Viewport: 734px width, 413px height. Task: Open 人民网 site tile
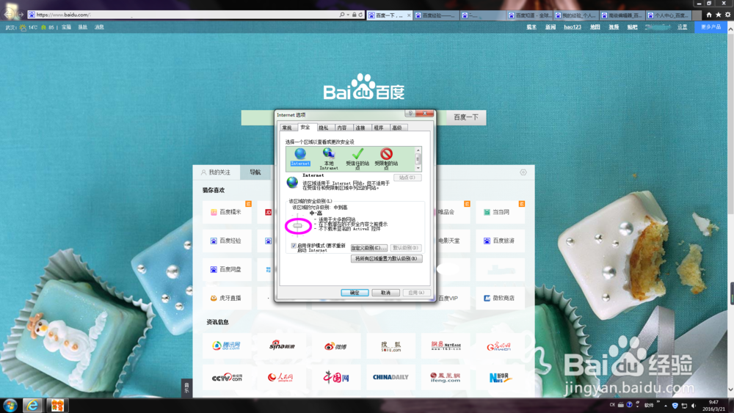pyautogui.click(x=281, y=378)
